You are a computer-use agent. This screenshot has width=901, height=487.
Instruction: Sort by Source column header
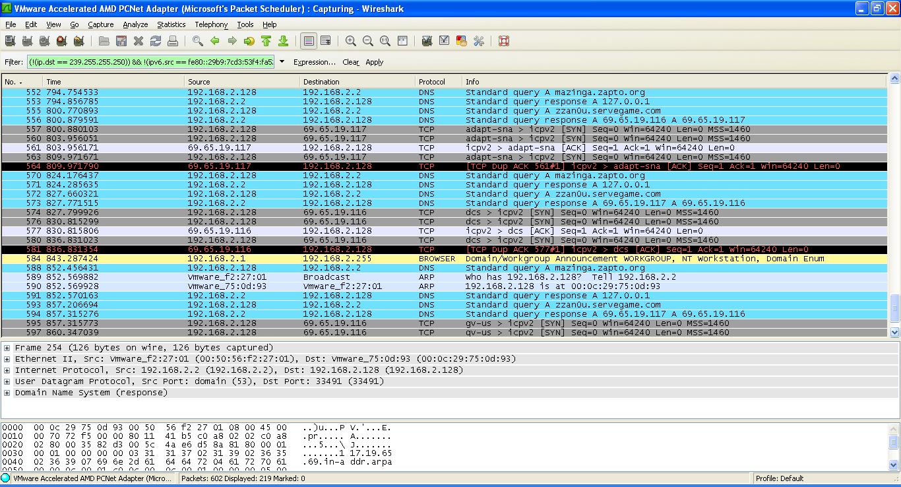pyautogui.click(x=242, y=82)
